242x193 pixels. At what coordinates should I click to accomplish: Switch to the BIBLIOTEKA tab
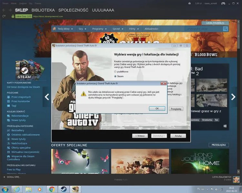43,10
